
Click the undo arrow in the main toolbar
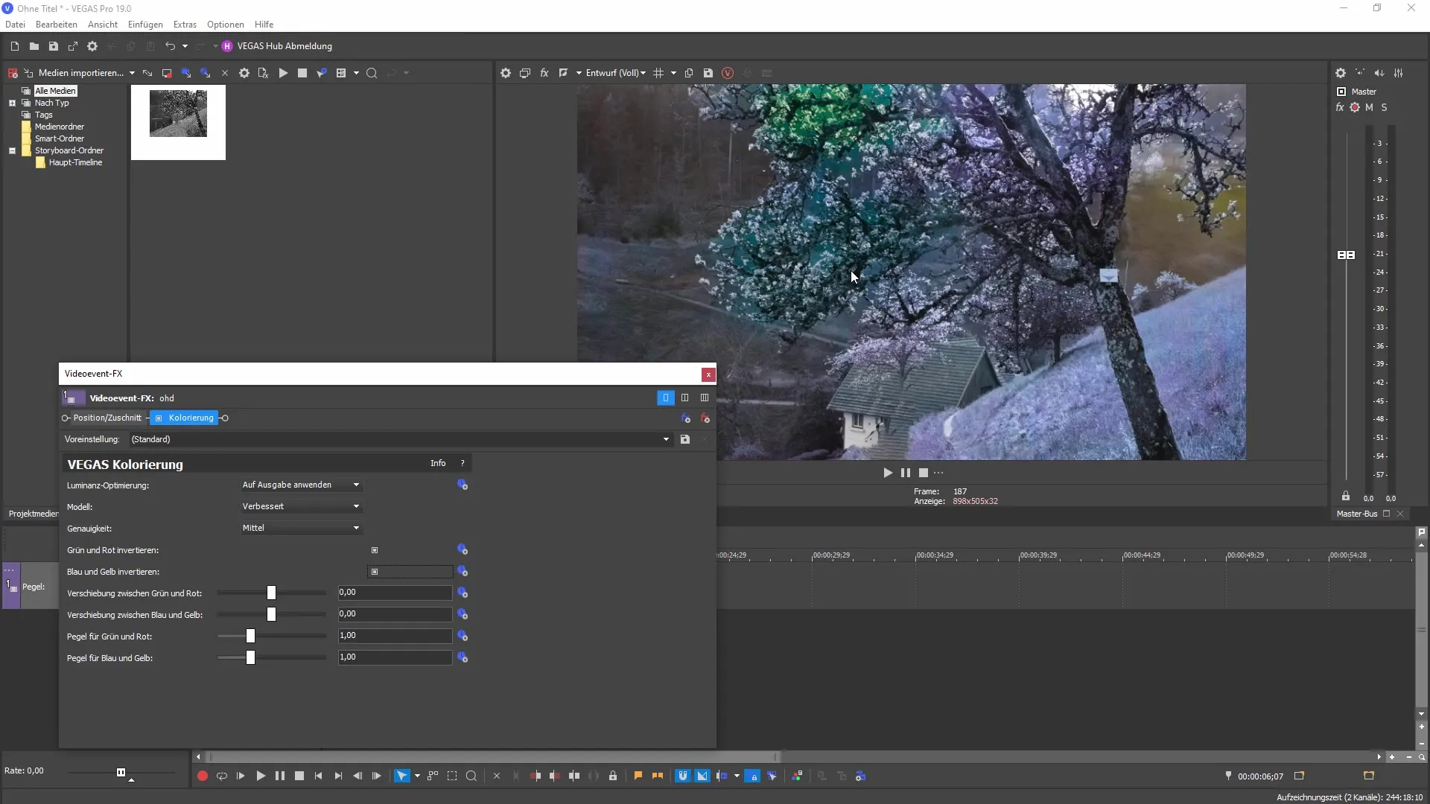tap(170, 46)
